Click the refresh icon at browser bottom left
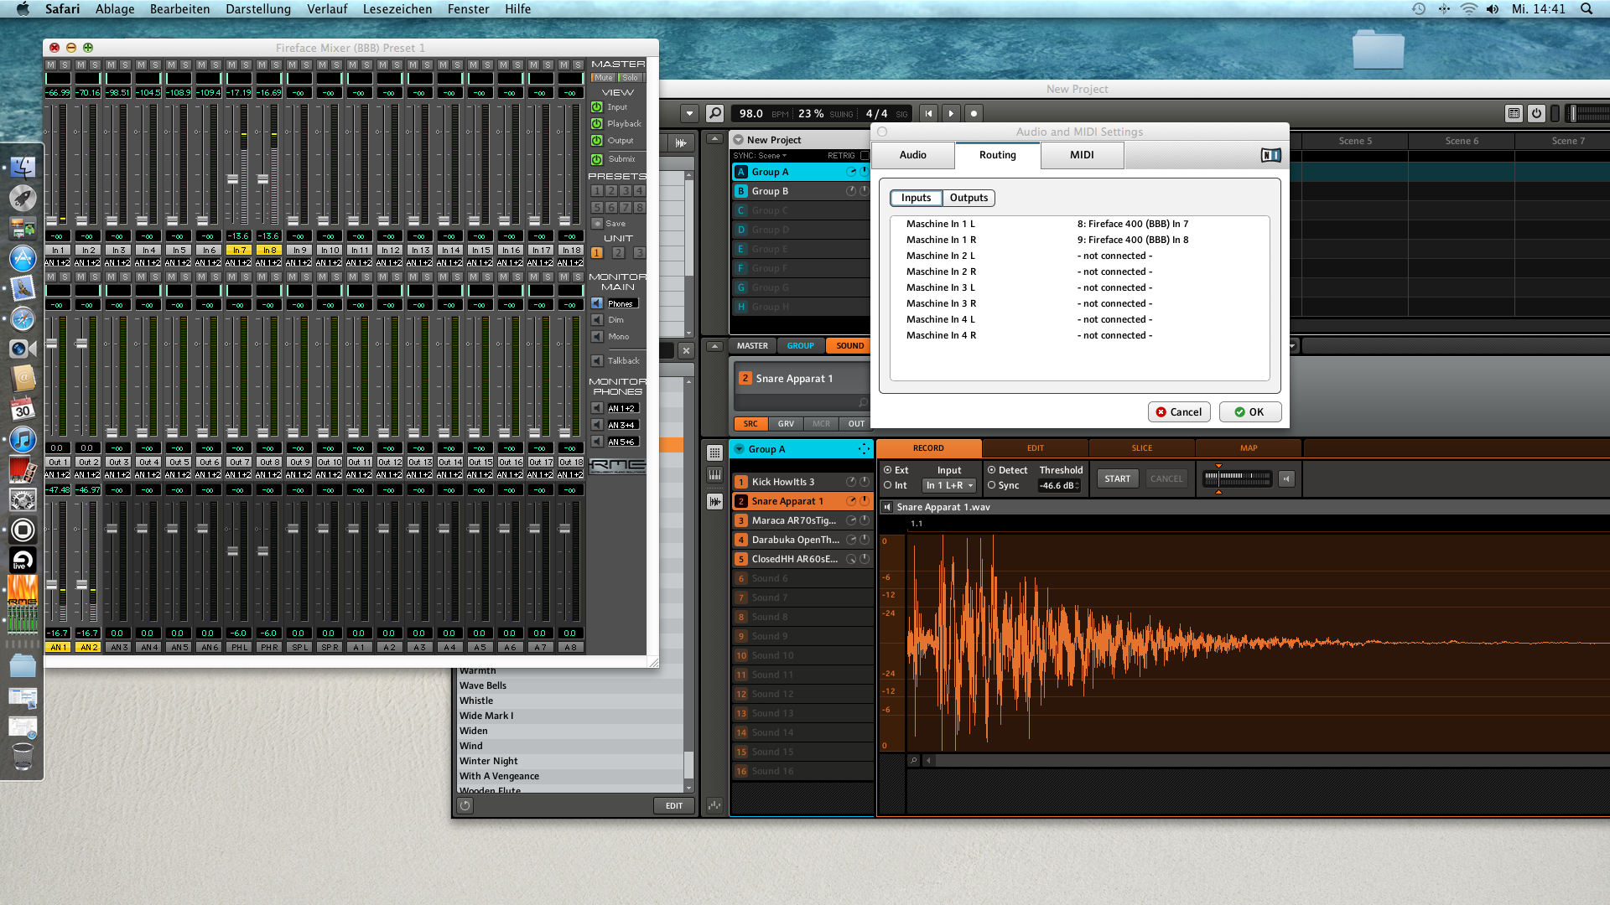 [465, 805]
